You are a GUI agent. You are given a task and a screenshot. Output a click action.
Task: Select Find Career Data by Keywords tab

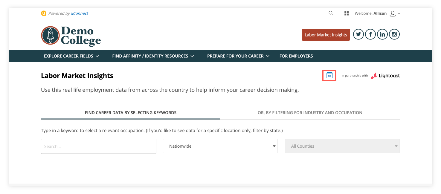coord(131,113)
